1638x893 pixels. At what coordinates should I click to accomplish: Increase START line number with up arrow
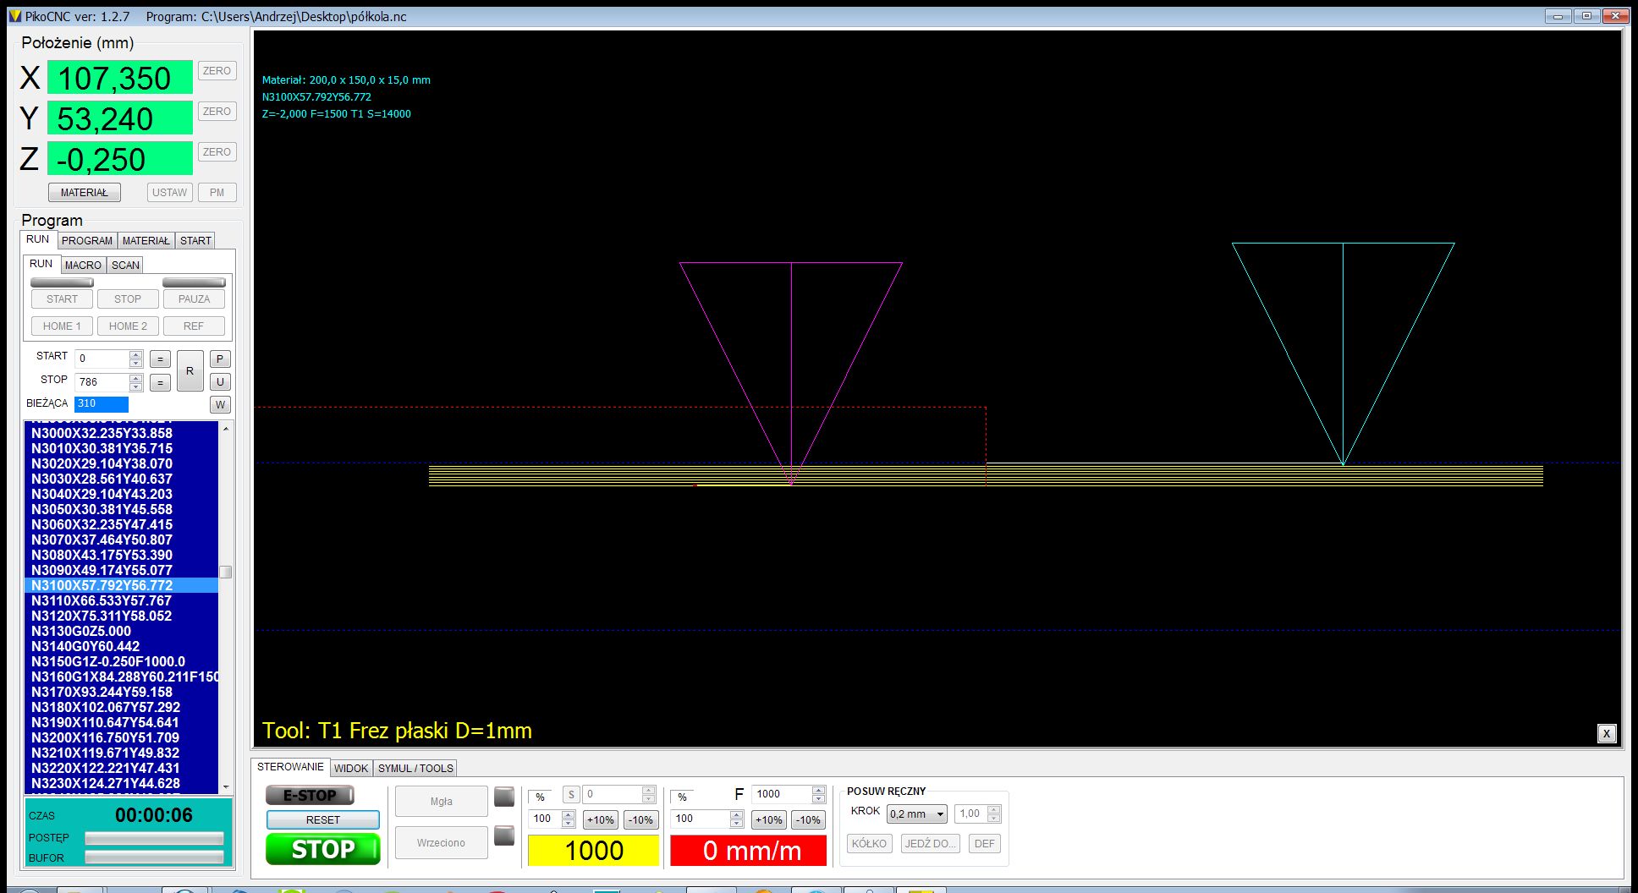tap(136, 354)
